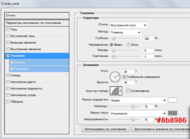Click the Глубина slider handle
Viewport: 190px width, 139px height.
click(x=114, y=39)
